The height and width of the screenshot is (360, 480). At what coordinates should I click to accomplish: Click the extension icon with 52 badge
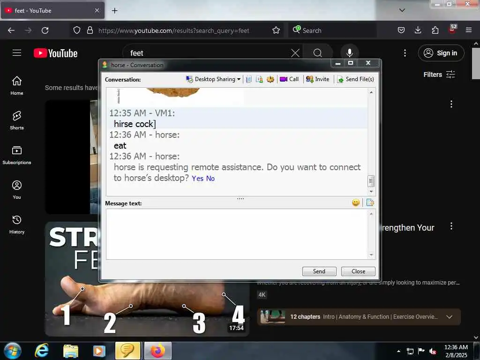[x=452, y=30]
